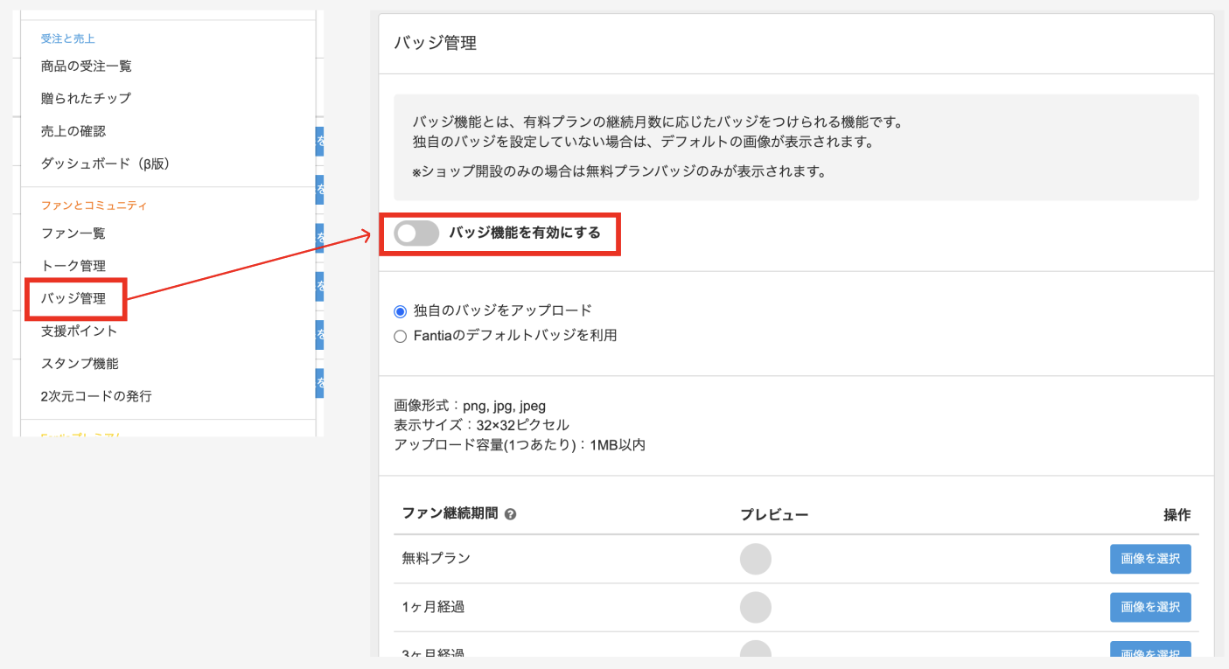
Task: Enable the バッジ機能を有効にする toggle switch
Action: [416, 233]
